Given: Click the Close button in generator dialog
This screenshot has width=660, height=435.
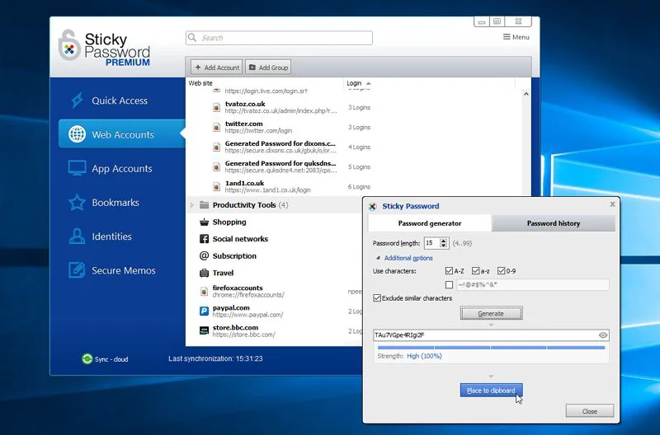Looking at the screenshot, I should 589,411.
